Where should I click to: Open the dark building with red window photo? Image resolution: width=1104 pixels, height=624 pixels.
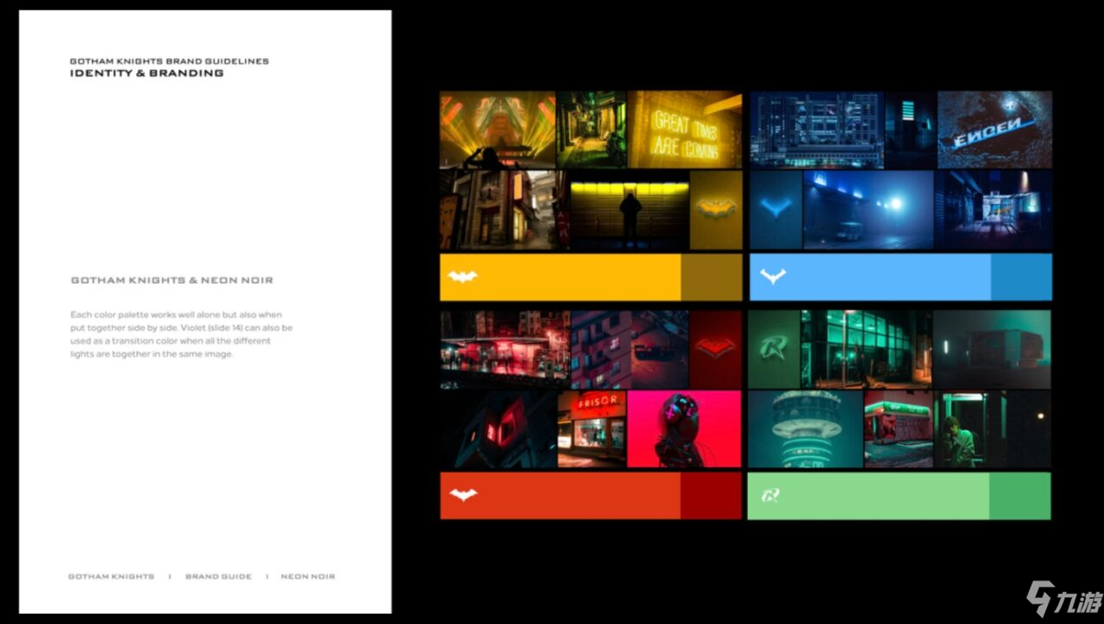pyautogui.click(x=499, y=429)
